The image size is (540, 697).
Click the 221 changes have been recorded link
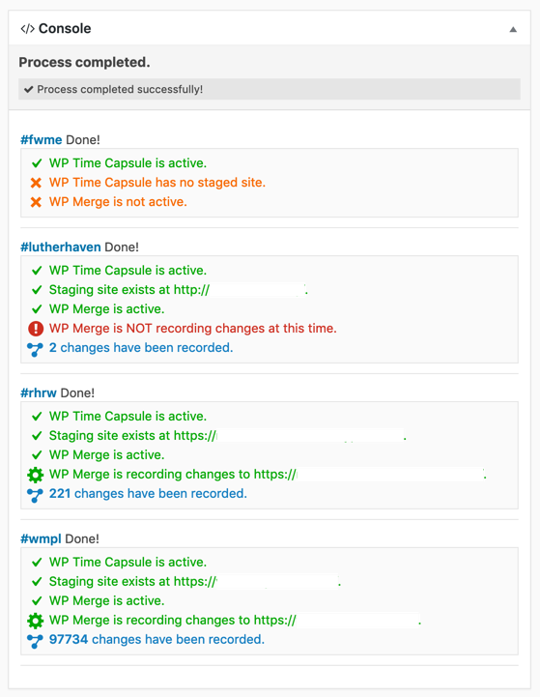click(x=148, y=493)
